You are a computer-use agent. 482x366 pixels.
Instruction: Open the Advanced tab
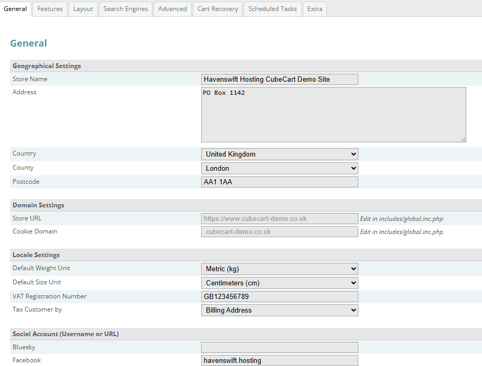tap(172, 9)
